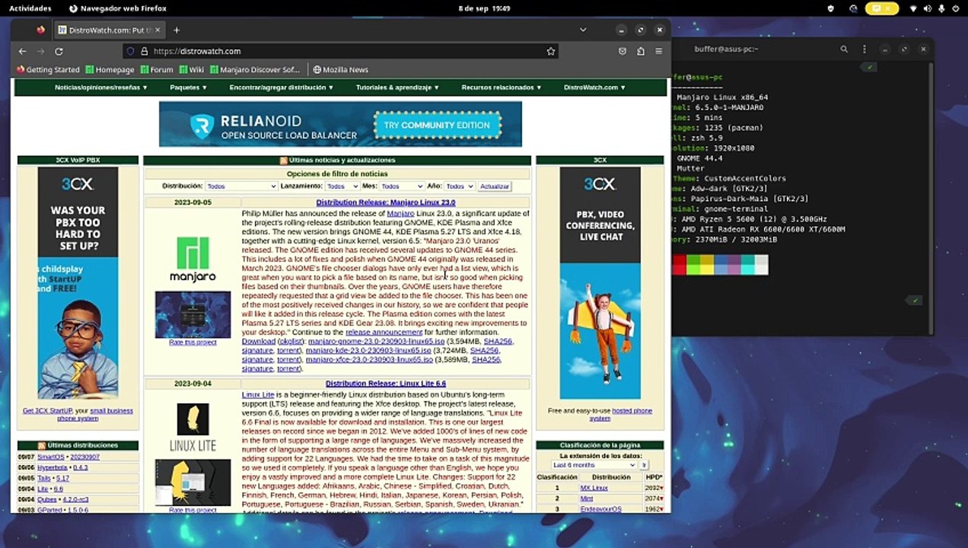Reload the DistroWatch page
This screenshot has width=968, height=548.
point(59,51)
